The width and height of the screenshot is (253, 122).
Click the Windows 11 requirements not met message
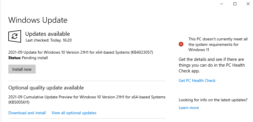[218, 44]
